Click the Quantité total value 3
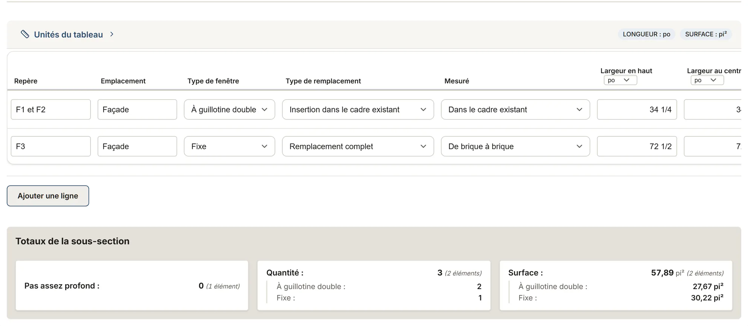The width and height of the screenshot is (748, 326). 440,273
